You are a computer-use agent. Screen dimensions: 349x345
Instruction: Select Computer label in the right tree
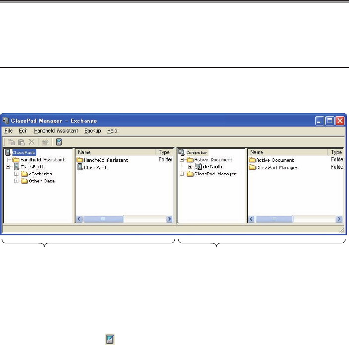pyautogui.click(x=197, y=152)
